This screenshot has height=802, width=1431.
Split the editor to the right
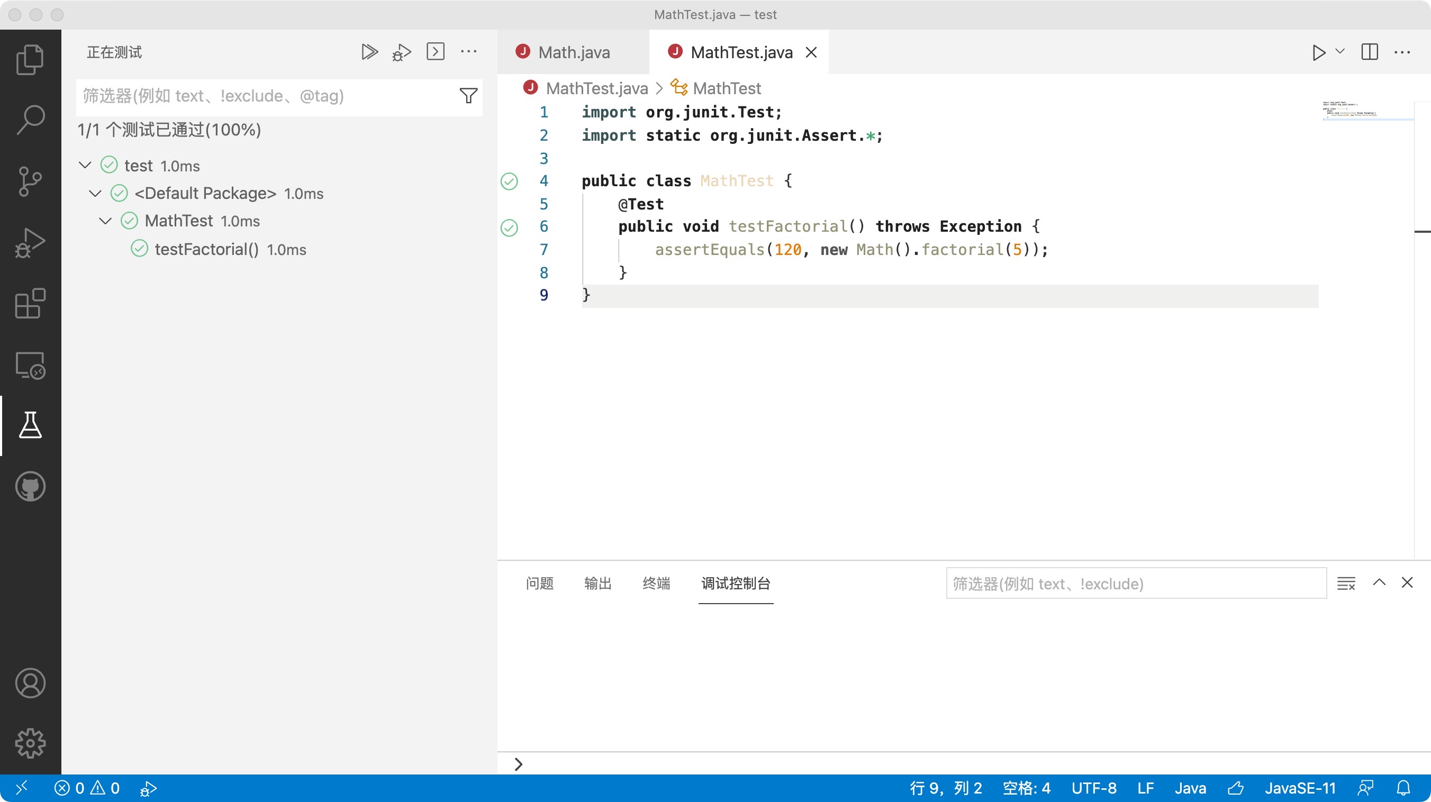(1369, 52)
